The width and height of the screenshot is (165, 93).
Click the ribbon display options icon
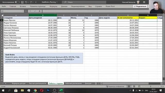144,2
